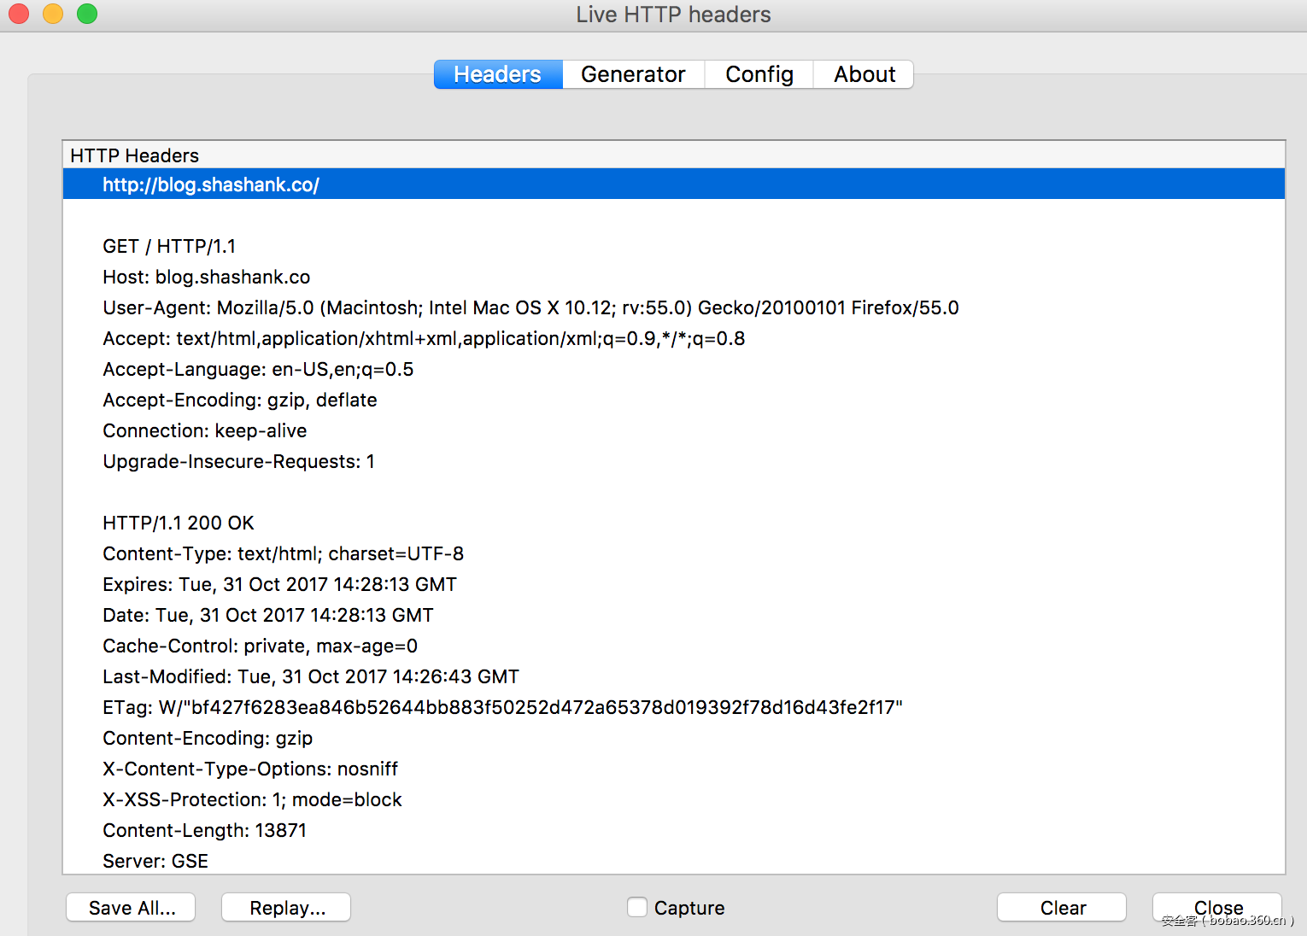Select the Content-Length: 13871 line
1307x936 pixels.
(x=204, y=830)
